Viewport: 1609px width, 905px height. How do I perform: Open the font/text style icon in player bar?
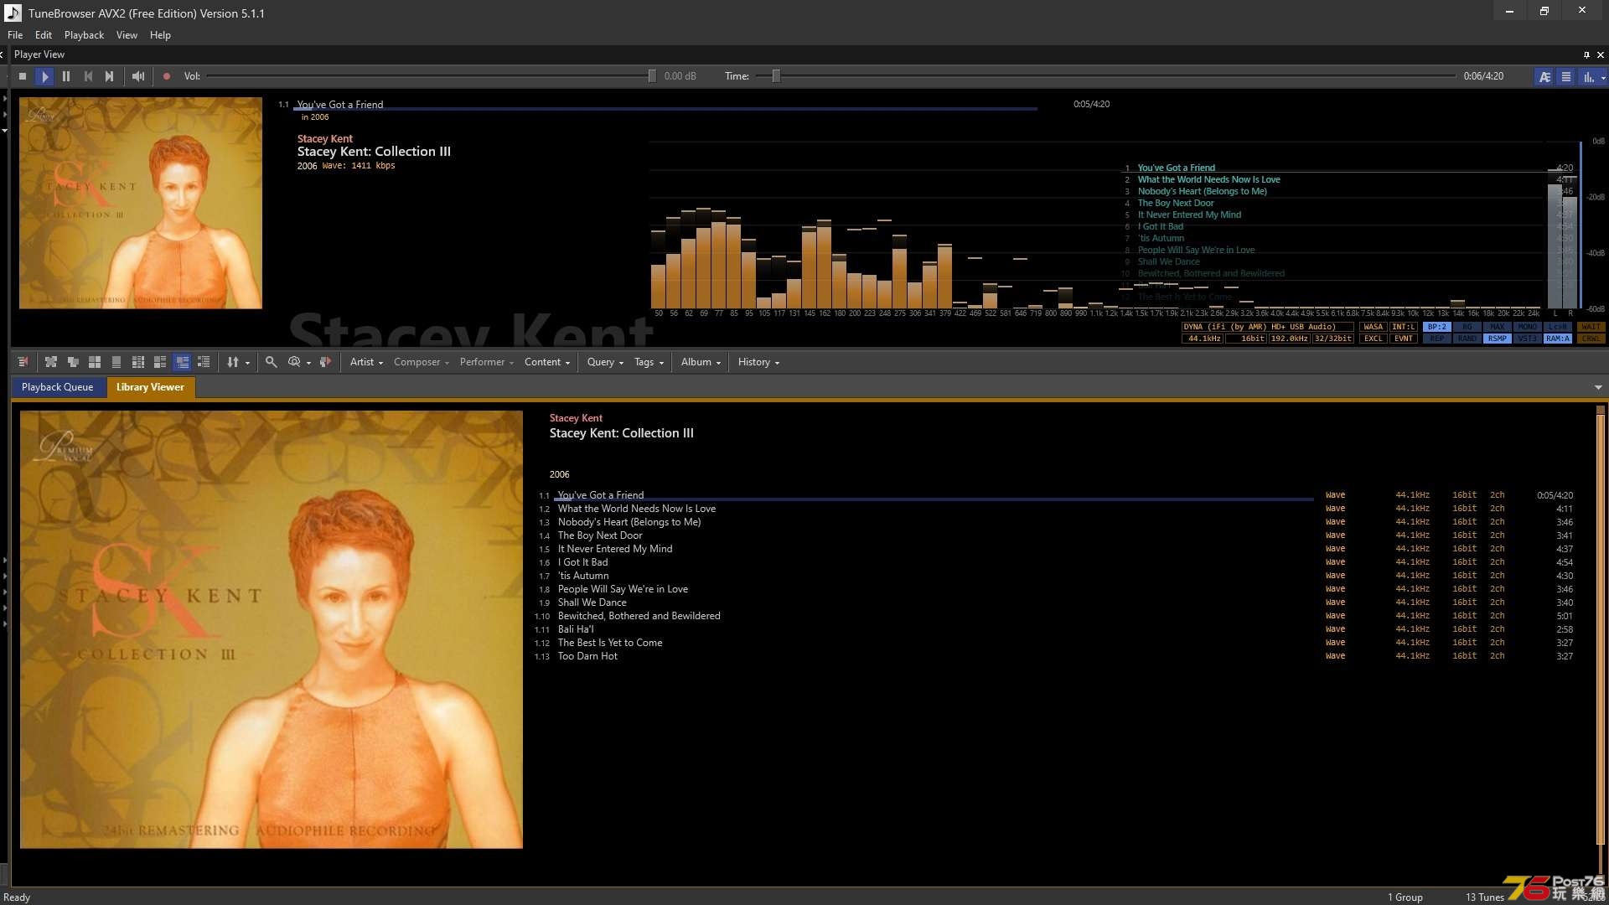1544,76
